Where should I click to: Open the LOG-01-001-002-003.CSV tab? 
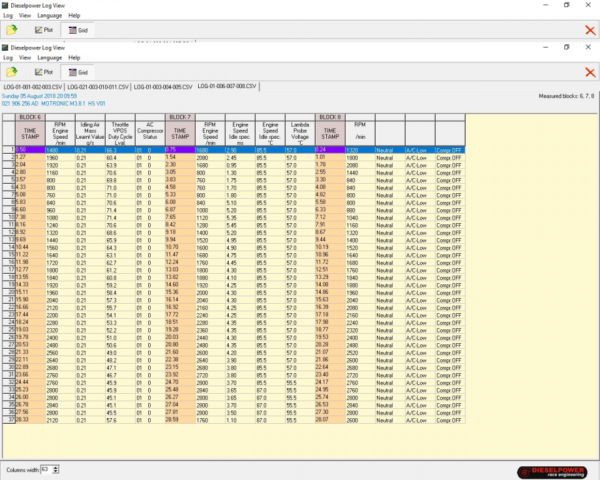point(33,87)
